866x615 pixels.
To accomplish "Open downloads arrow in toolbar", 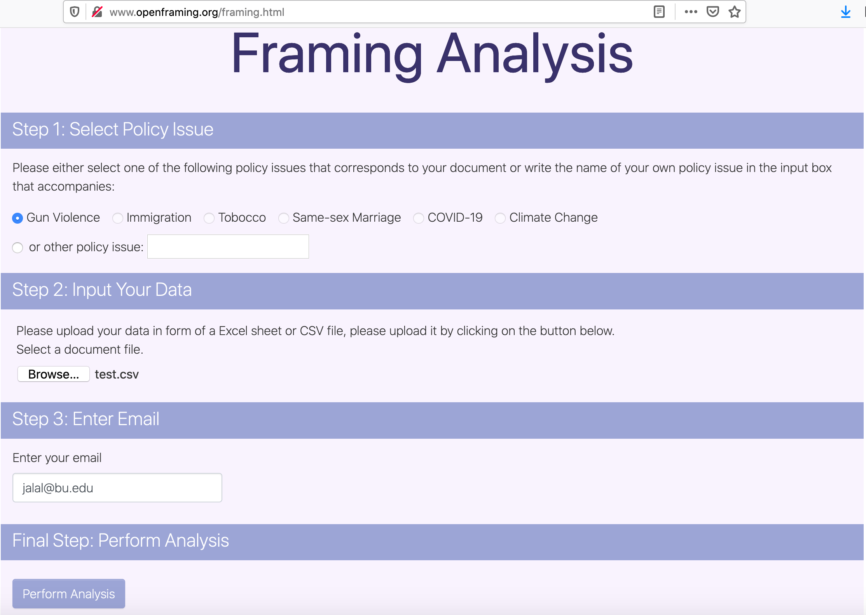I will point(845,12).
